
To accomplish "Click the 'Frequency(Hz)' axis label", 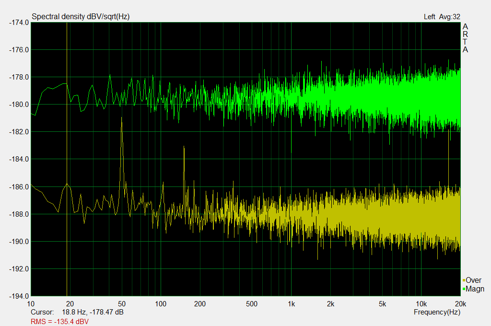I will coord(437,312).
